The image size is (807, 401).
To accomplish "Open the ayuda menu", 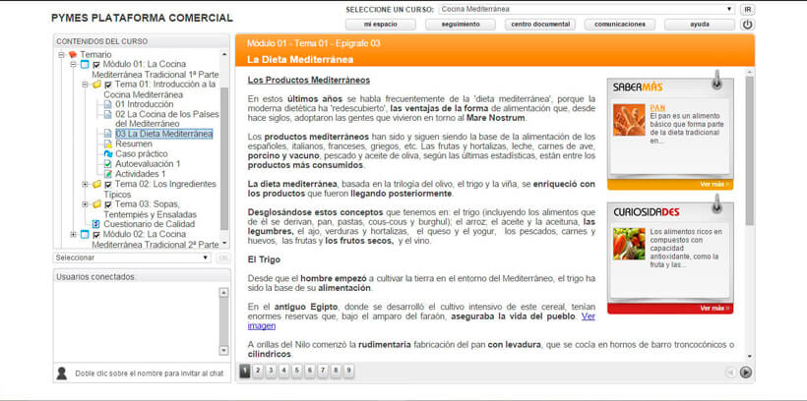I will (700, 25).
